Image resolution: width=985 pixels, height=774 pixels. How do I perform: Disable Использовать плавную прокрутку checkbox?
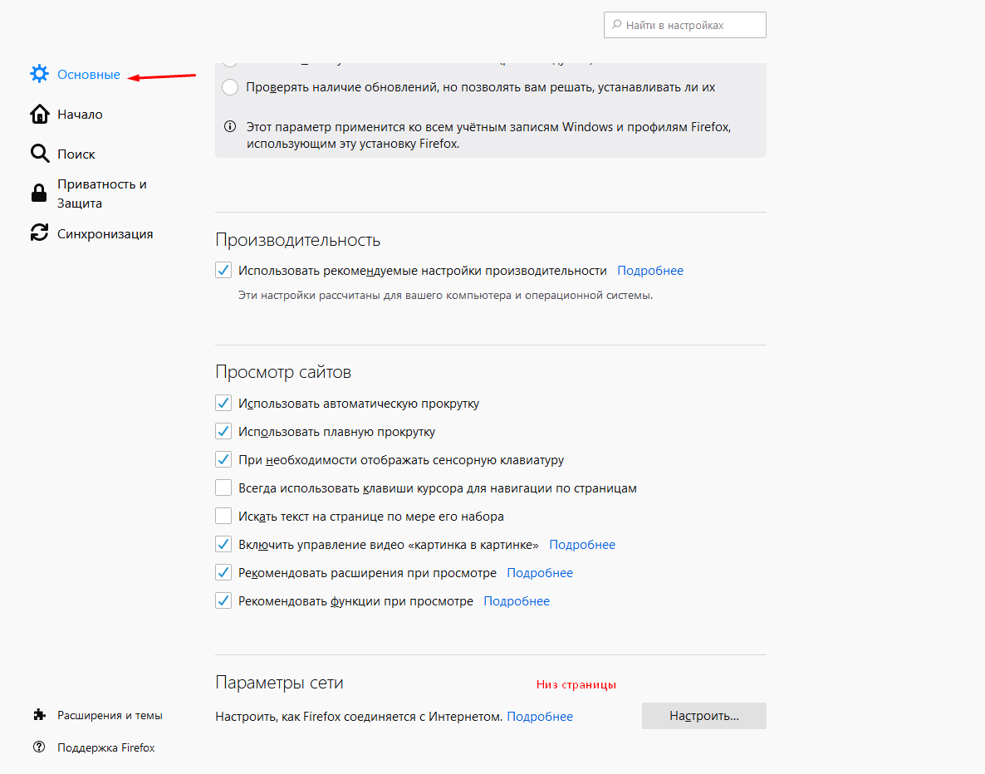pos(223,432)
